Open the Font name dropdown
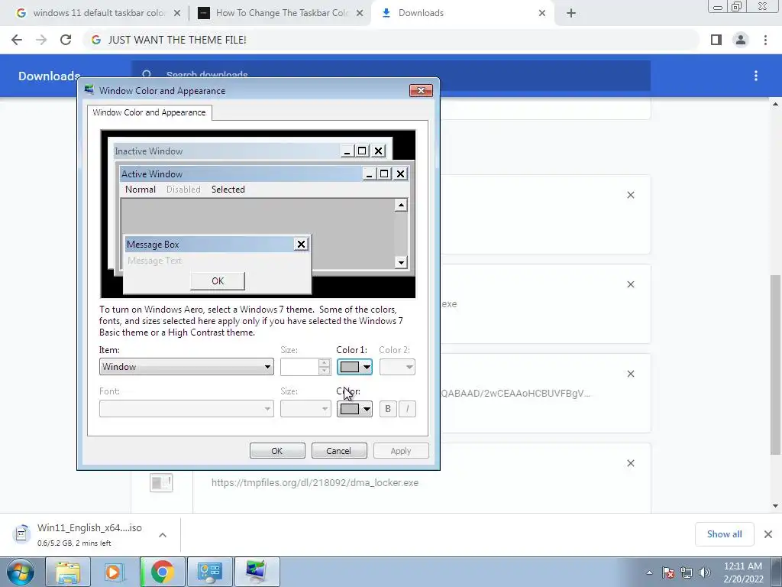Viewport: 782px width, 587px height. 186,409
